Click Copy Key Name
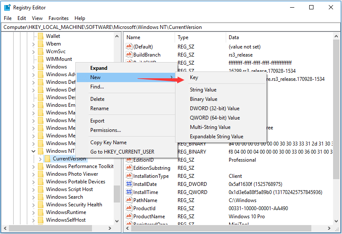The image size is (342, 234). (126, 143)
